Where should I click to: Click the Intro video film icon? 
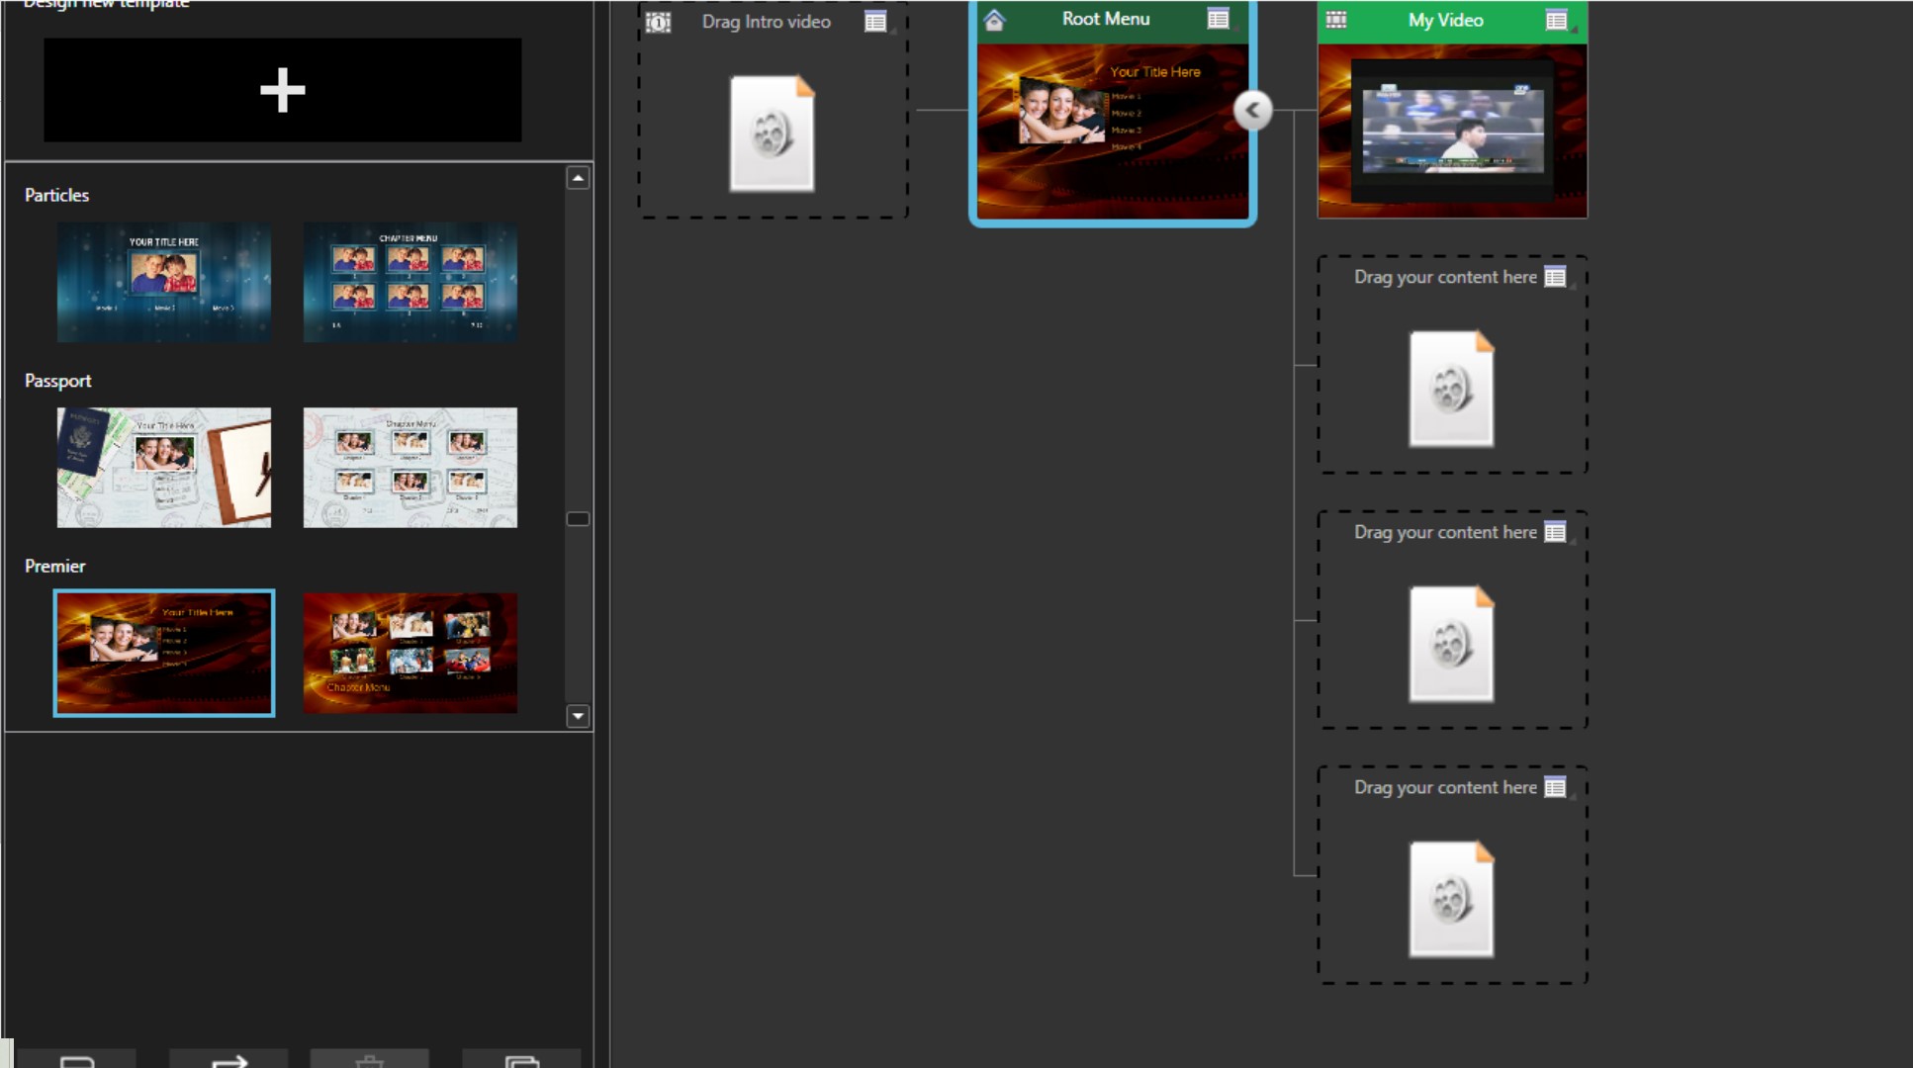click(659, 22)
